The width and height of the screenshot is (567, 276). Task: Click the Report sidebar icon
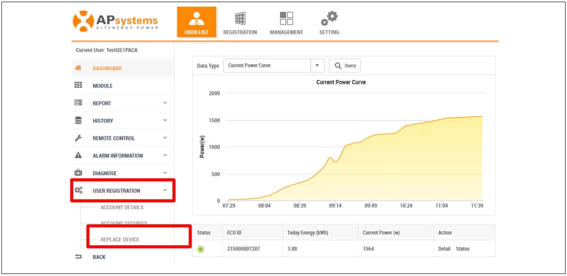(x=78, y=103)
